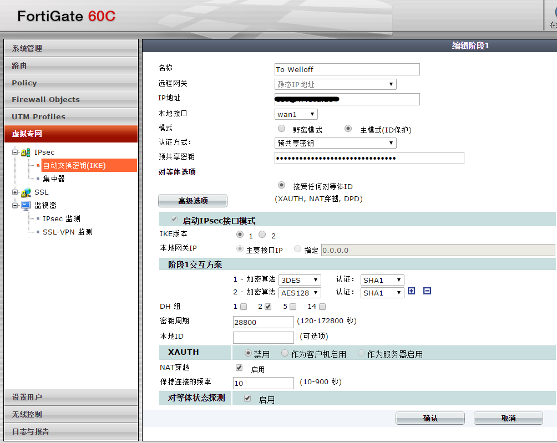Open first proposal SHA1 authentication dropdown
Viewport: 557px width, 443px height.
(x=382, y=280)
